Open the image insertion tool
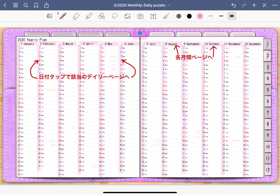280x195 pixels. point(127,16)
